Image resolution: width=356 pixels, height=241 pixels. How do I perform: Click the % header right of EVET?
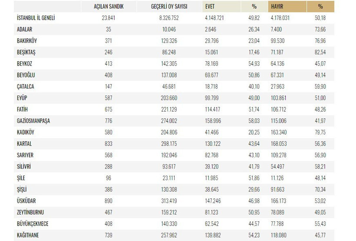pyautogui.click(x=254, y=7)
